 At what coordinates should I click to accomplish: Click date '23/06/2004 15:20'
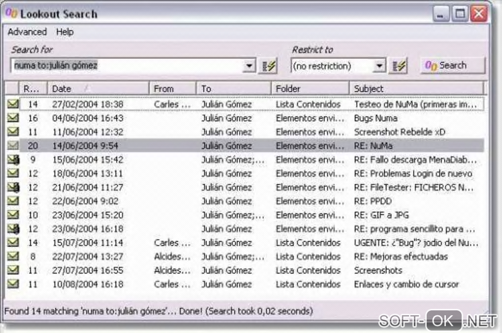point(88,215)
